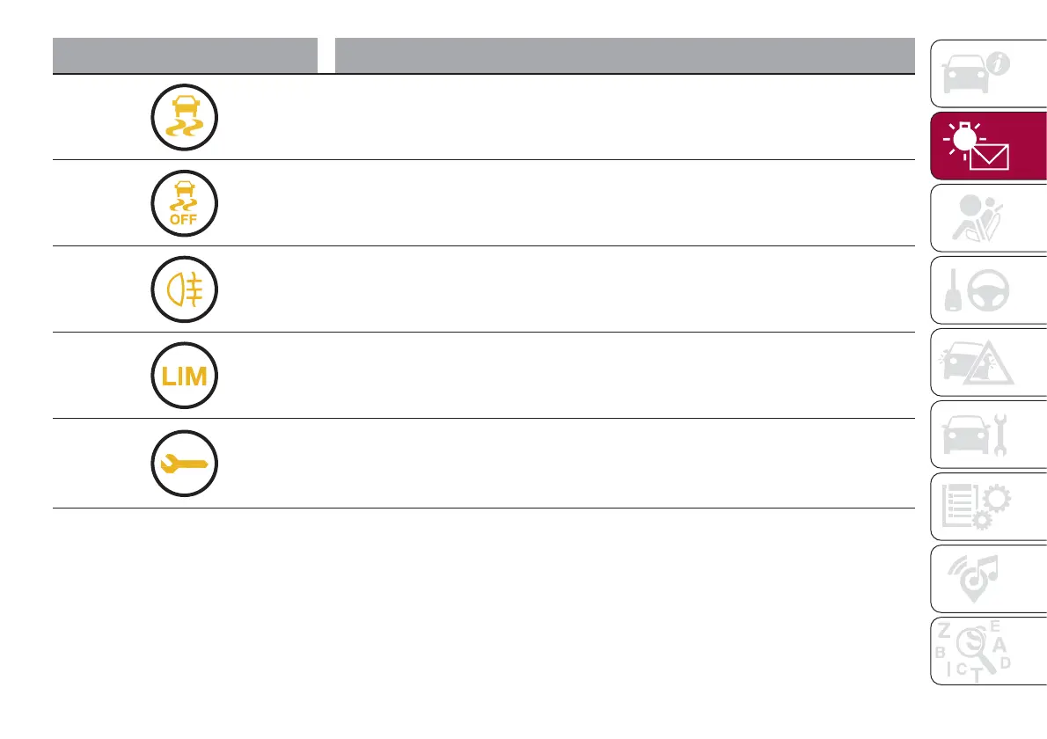Screen dimensions: 1047x739
Task: Click the description cell beside the wrench icon
Action: [x=623, y=464]
